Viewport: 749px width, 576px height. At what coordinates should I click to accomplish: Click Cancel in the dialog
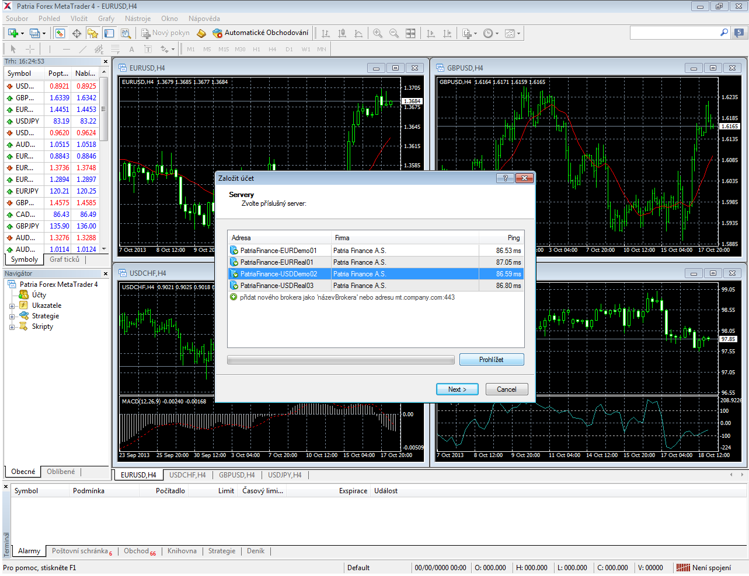coord(507,389)
